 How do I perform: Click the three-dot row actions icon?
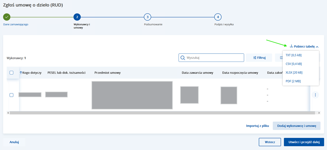tap(315, 95)
